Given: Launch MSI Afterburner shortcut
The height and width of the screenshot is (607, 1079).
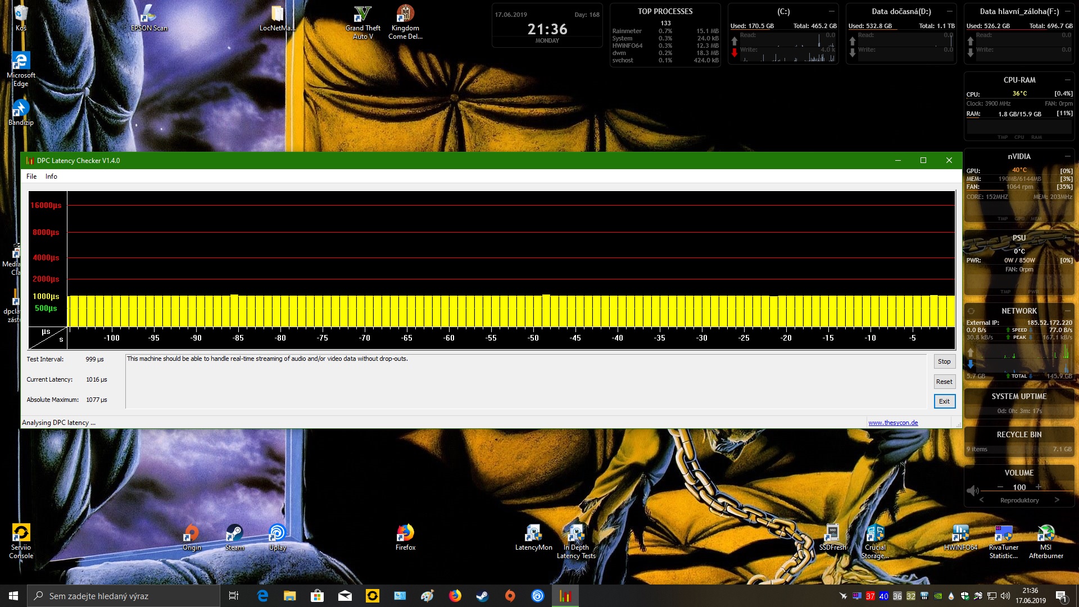Looking at the screenshot, I should 1046,533.
